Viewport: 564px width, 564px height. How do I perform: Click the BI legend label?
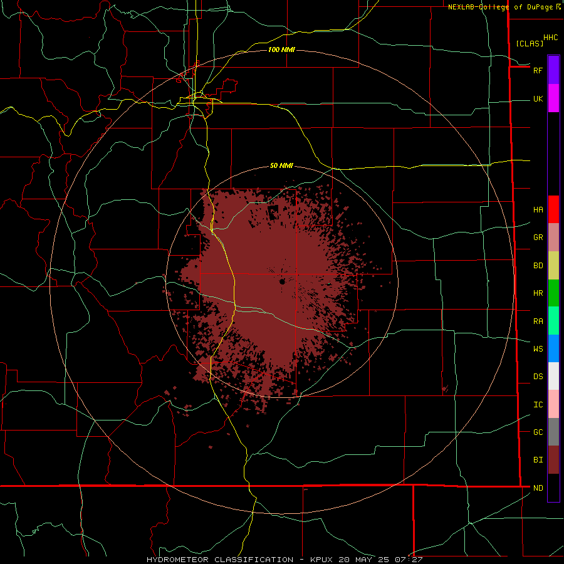538,460
